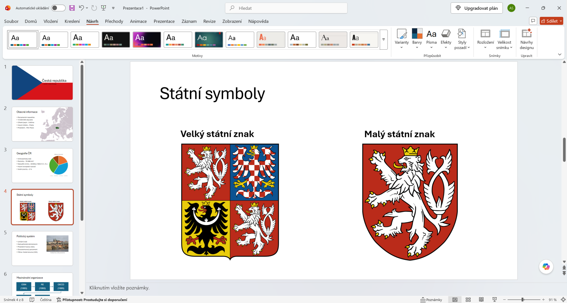The height and width of the screenshot is (303, 567).
Task: Click the Návrhy designu icon
Action: point(527,39)
